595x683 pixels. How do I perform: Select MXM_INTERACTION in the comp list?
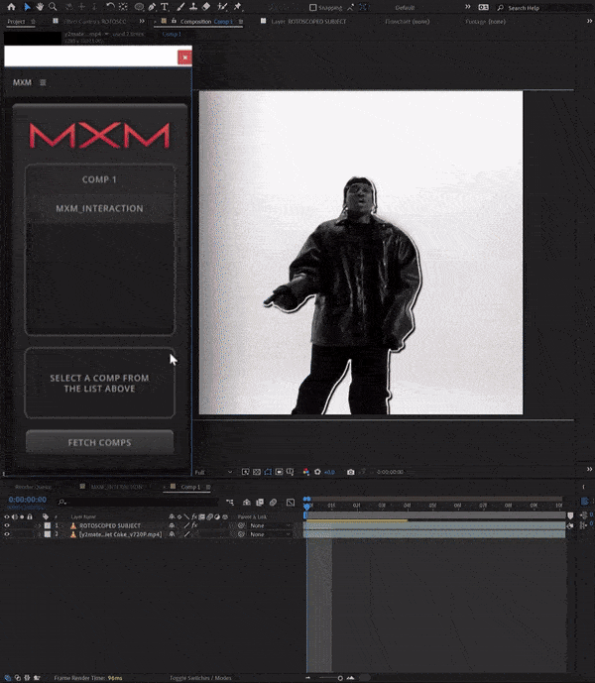pos(99,208)
